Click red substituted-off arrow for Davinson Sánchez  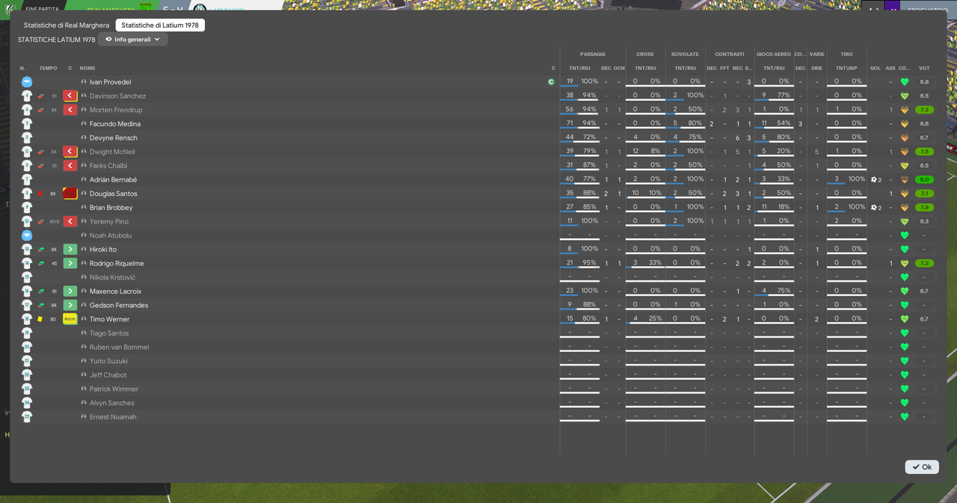(70, 96)
